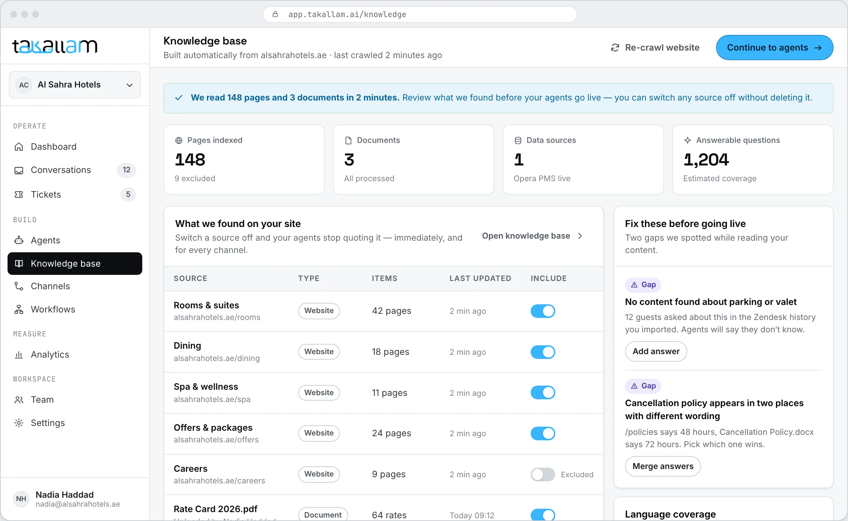Click the Analytics bar chart icon
Image resolution: width=848 pixels, height=521 pixels.
point(19,355)
